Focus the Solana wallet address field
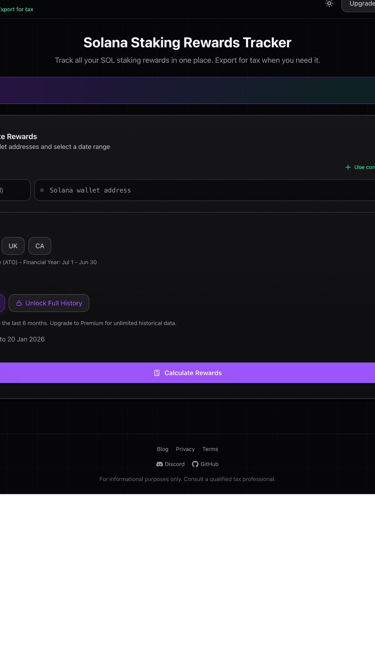 click(205, 190)
